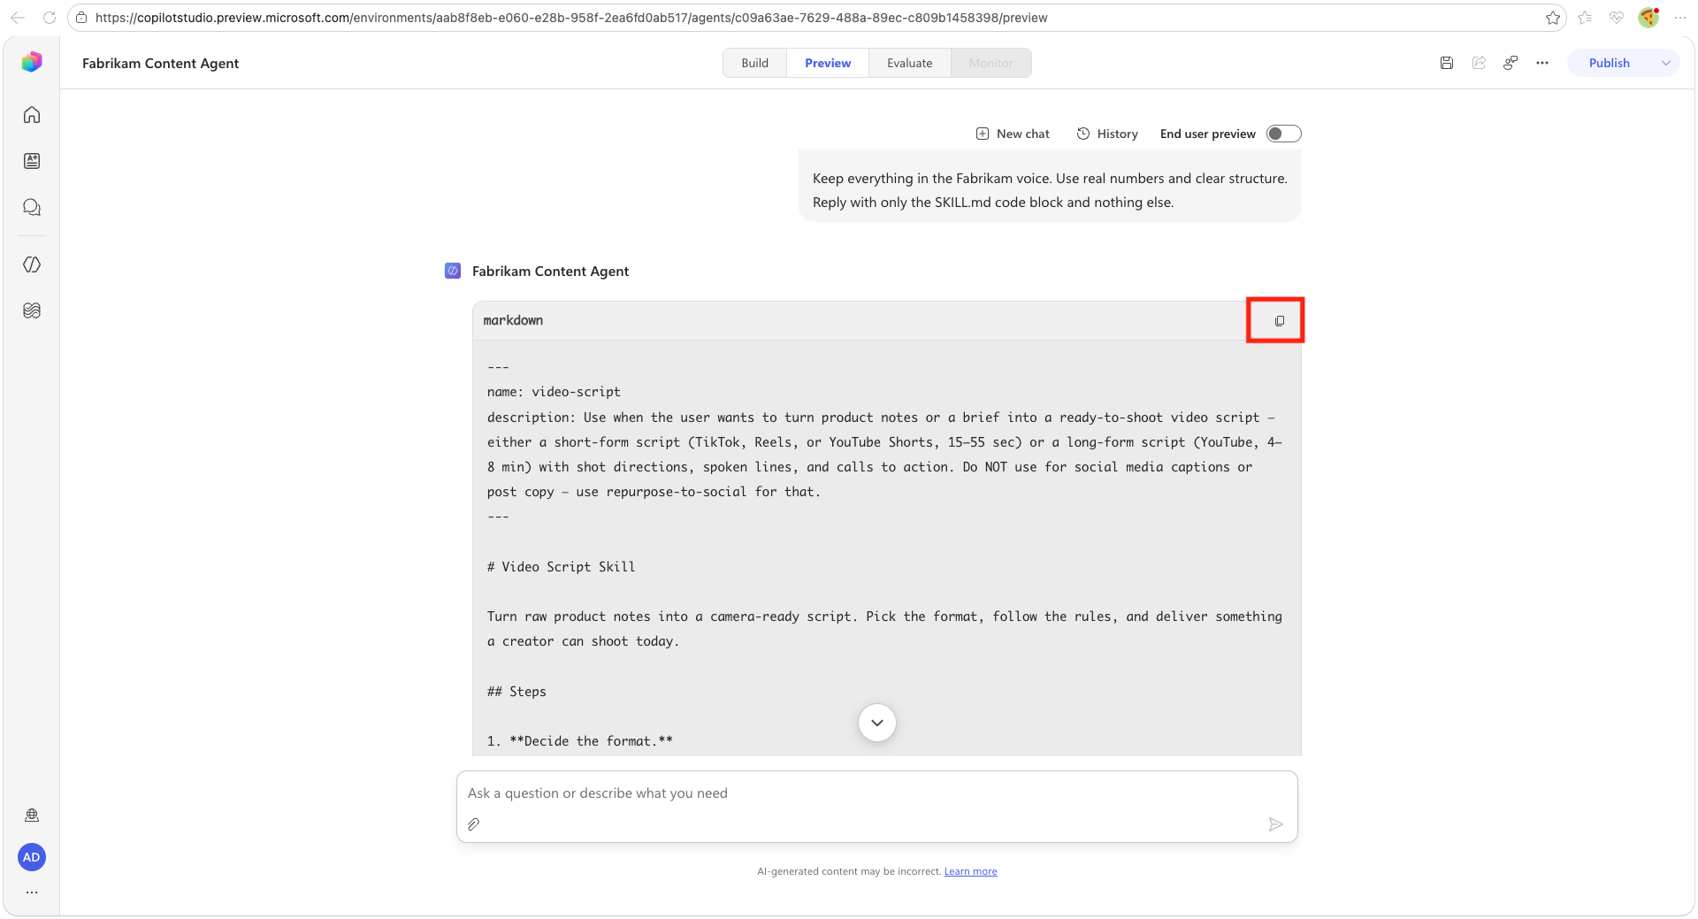Click the 'Fabrikam Content Agent' response header name
1698x919 pixels.
pyautogui.click(x=550, y=271)
